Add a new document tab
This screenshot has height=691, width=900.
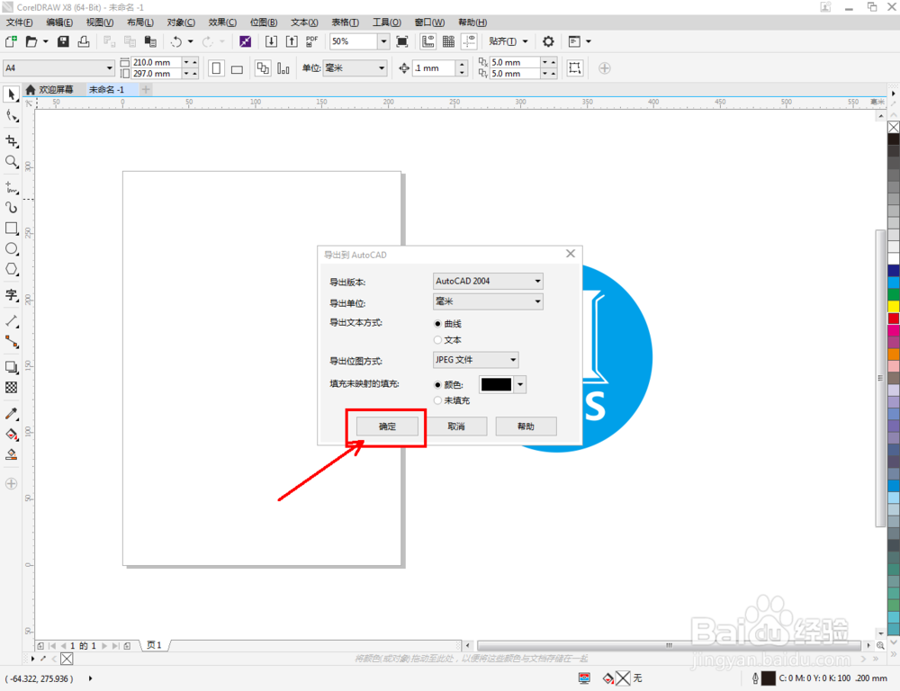[146, 90]
